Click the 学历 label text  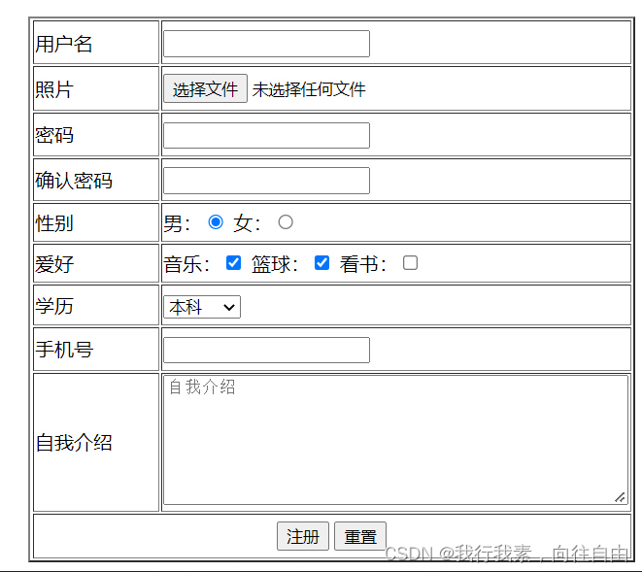tap(54, 306)
